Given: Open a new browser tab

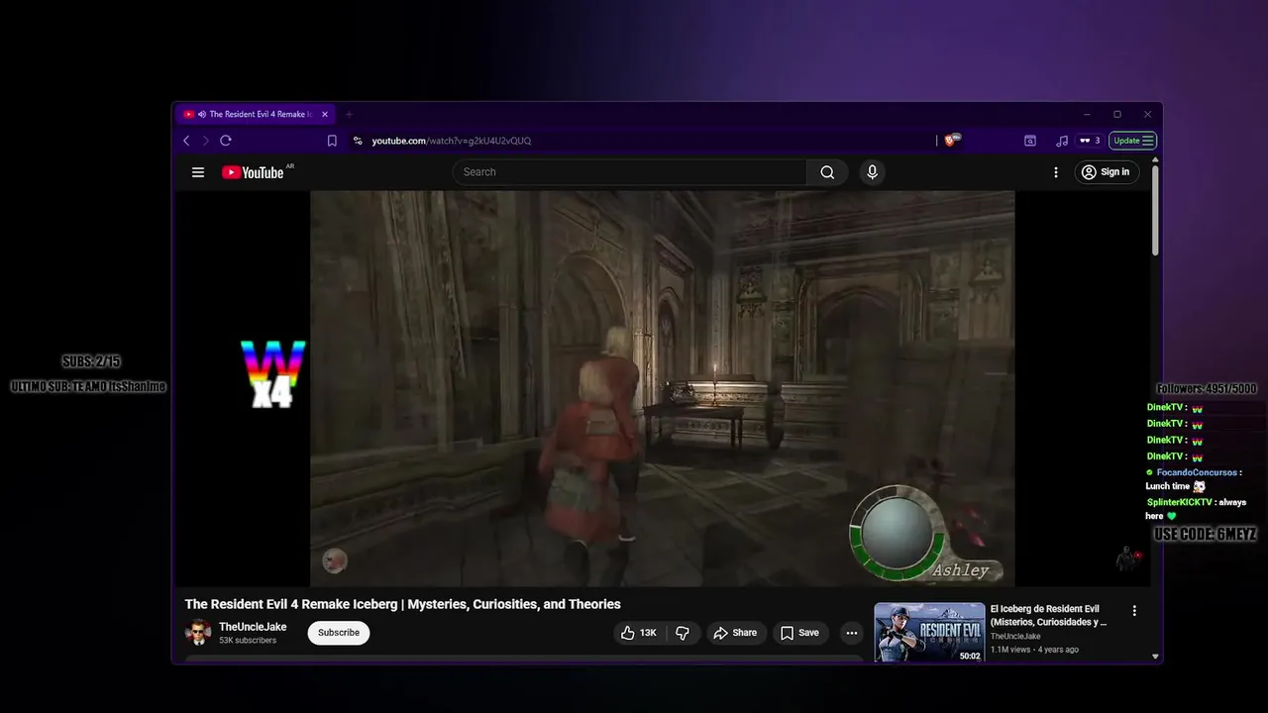Looking at the screenshot, I should point(349,115).
